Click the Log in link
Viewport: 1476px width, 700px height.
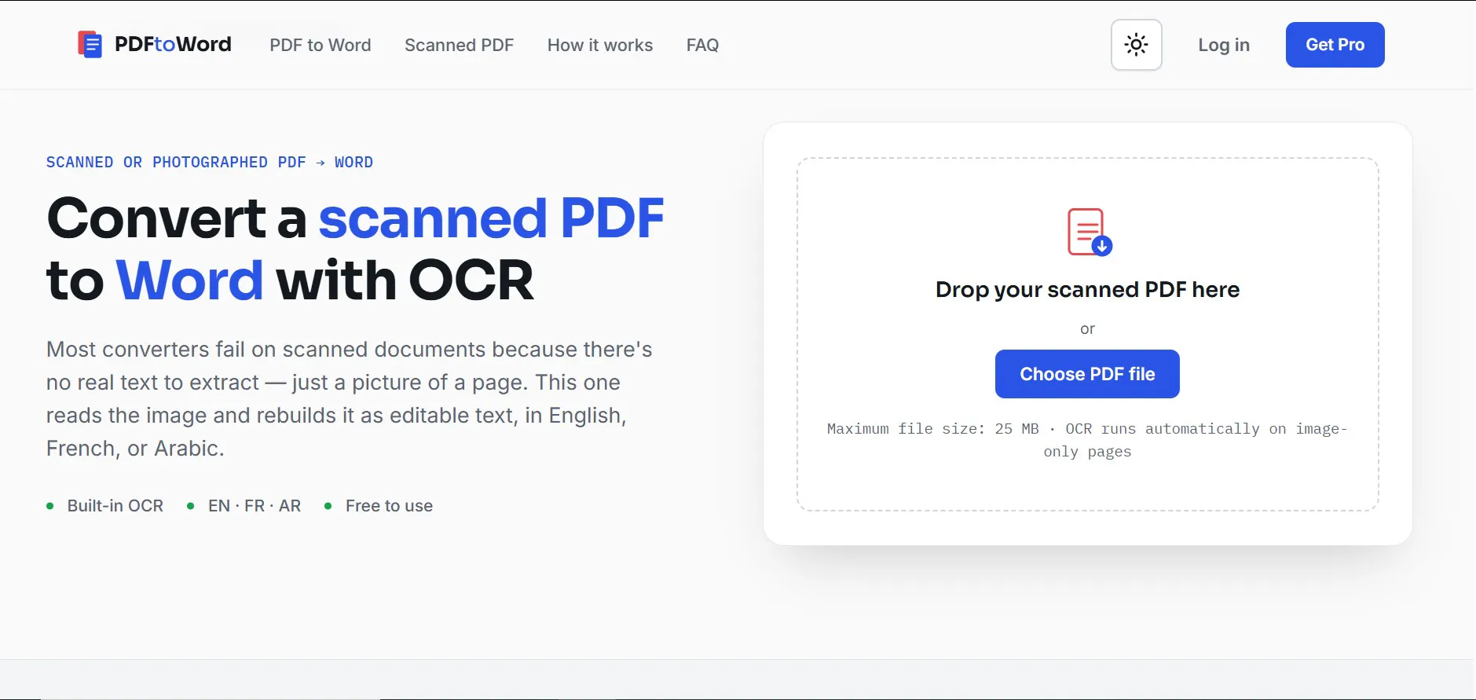[x=1223, y=45]
